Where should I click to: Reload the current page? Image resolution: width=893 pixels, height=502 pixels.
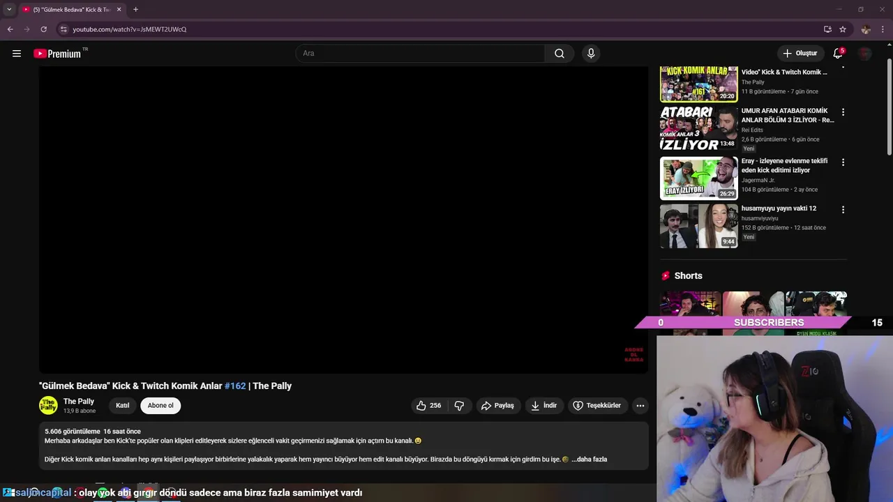point(43,29)
